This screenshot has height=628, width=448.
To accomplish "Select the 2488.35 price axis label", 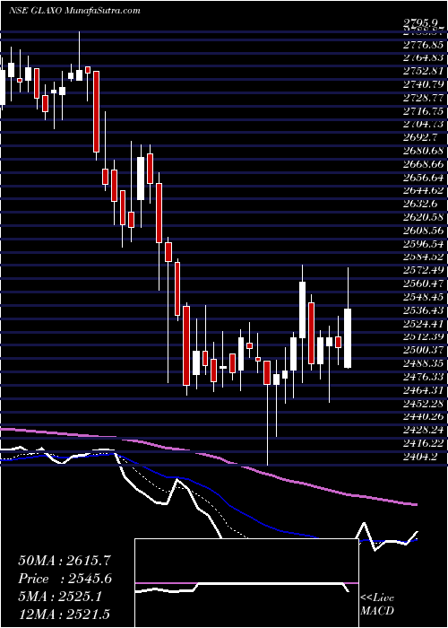I will coord(424,363).
